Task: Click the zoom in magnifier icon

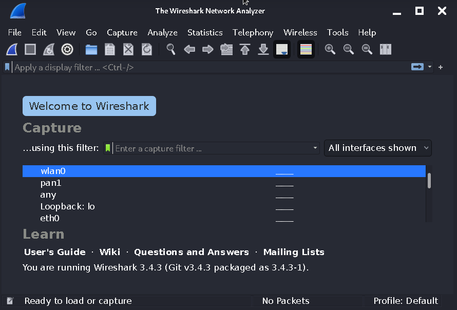Action: pos(330,49)
